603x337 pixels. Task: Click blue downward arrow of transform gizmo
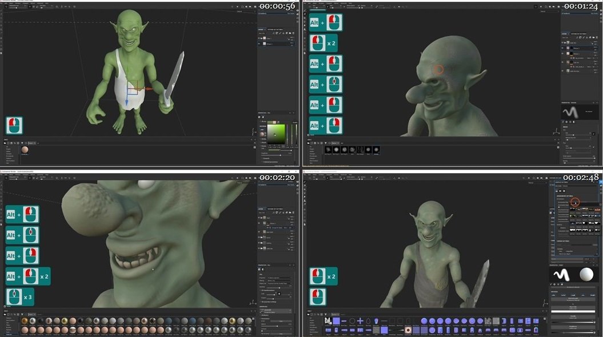(126, 102)
